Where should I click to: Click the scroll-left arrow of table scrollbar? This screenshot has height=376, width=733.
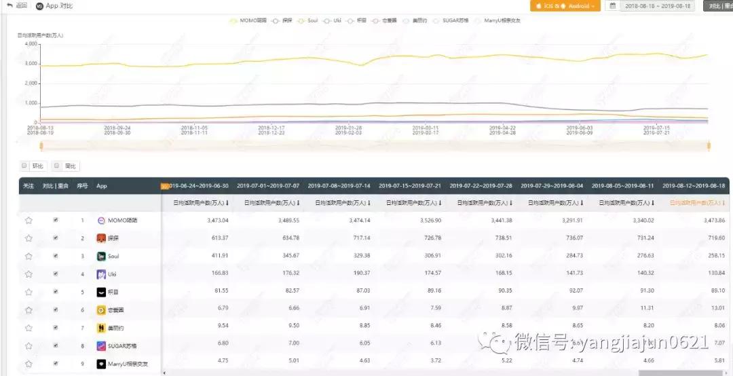click(x=164, y=373)
